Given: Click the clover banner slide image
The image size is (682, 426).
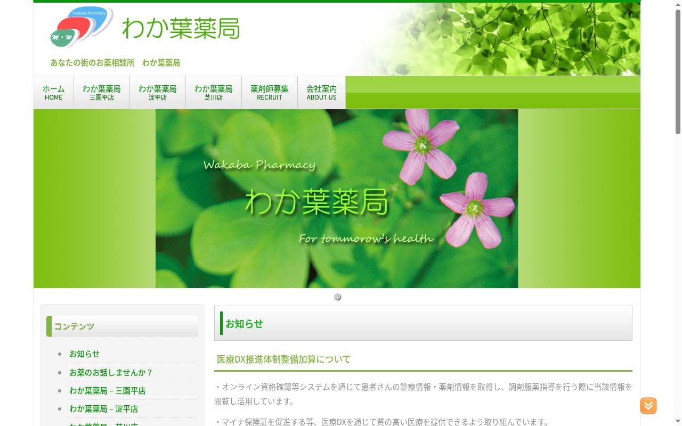Looking at the screenshot, I should tap(337, 199).
